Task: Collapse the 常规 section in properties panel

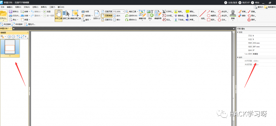Action: 238,32
